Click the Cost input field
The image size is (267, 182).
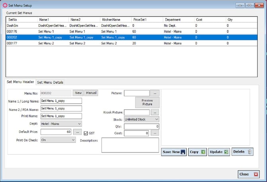coord(136,133)
